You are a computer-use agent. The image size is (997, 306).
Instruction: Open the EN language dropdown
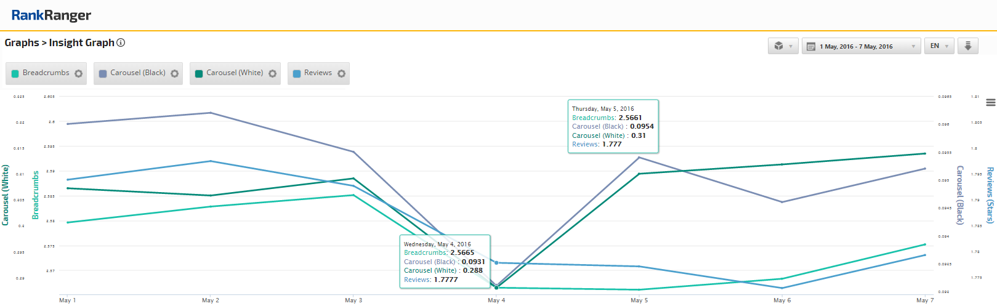click(x=939, y=46)
